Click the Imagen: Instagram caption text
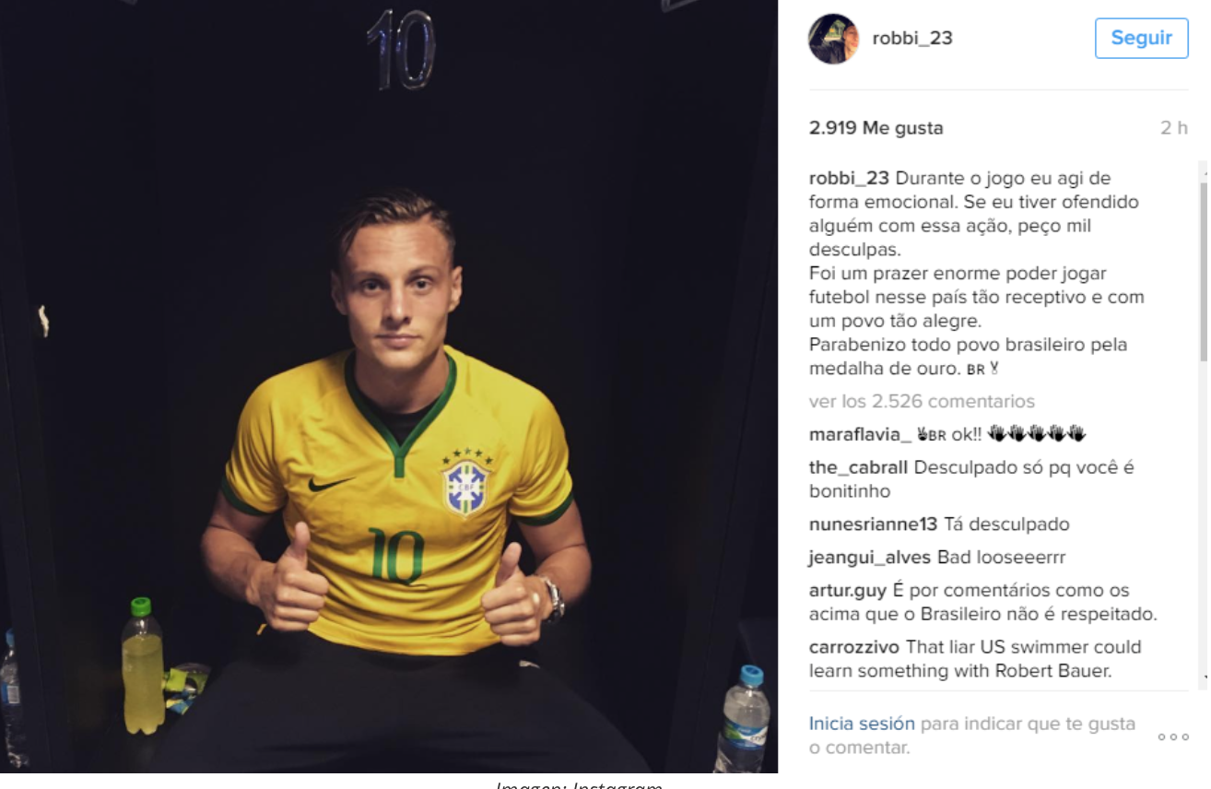1211x789 pixels. pos(579,784)
